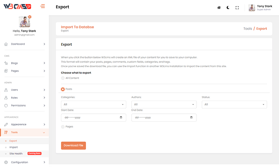
Task: Select the All Content radio option
Action: pos(63,78)
